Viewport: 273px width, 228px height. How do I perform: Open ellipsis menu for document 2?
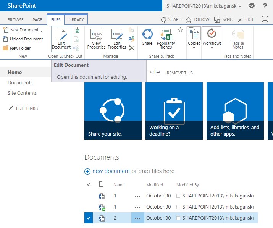137,218
